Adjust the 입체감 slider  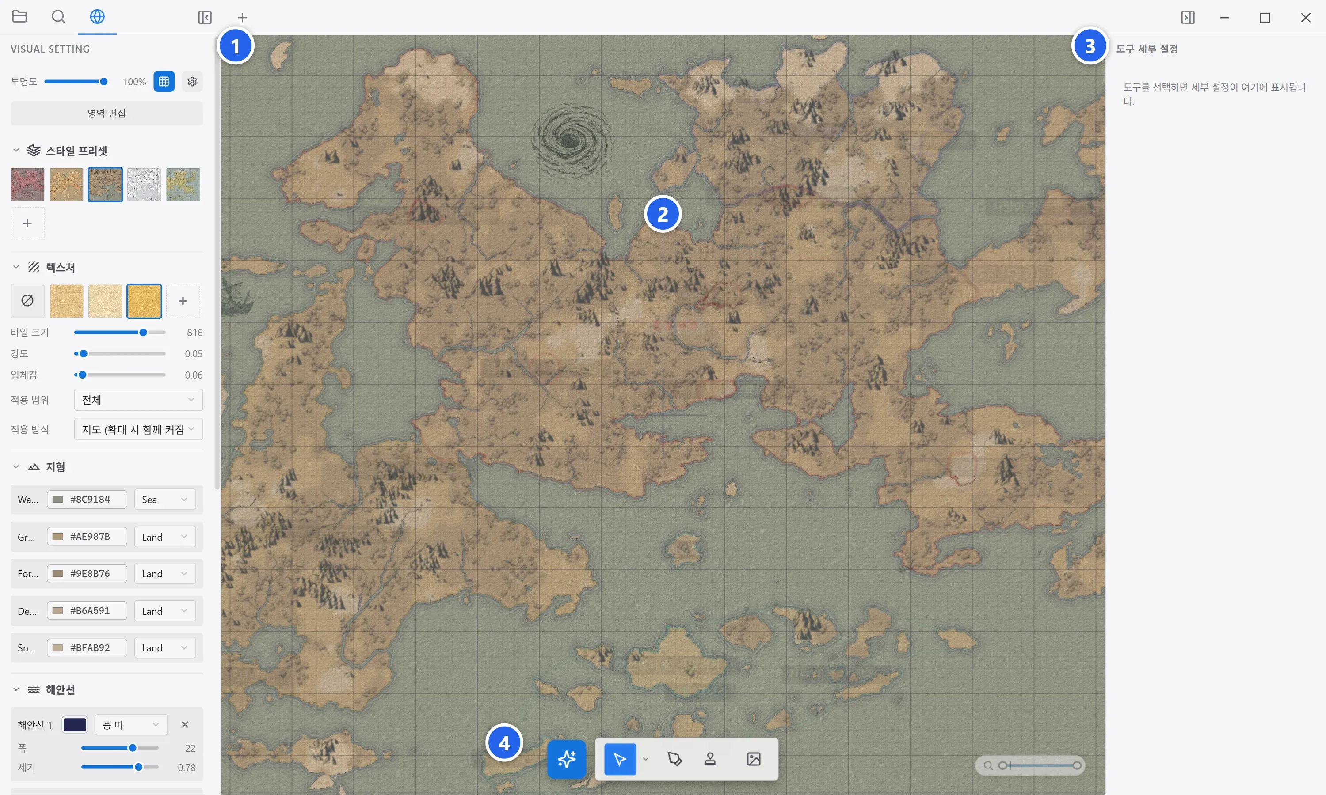(x=120, y=375)
